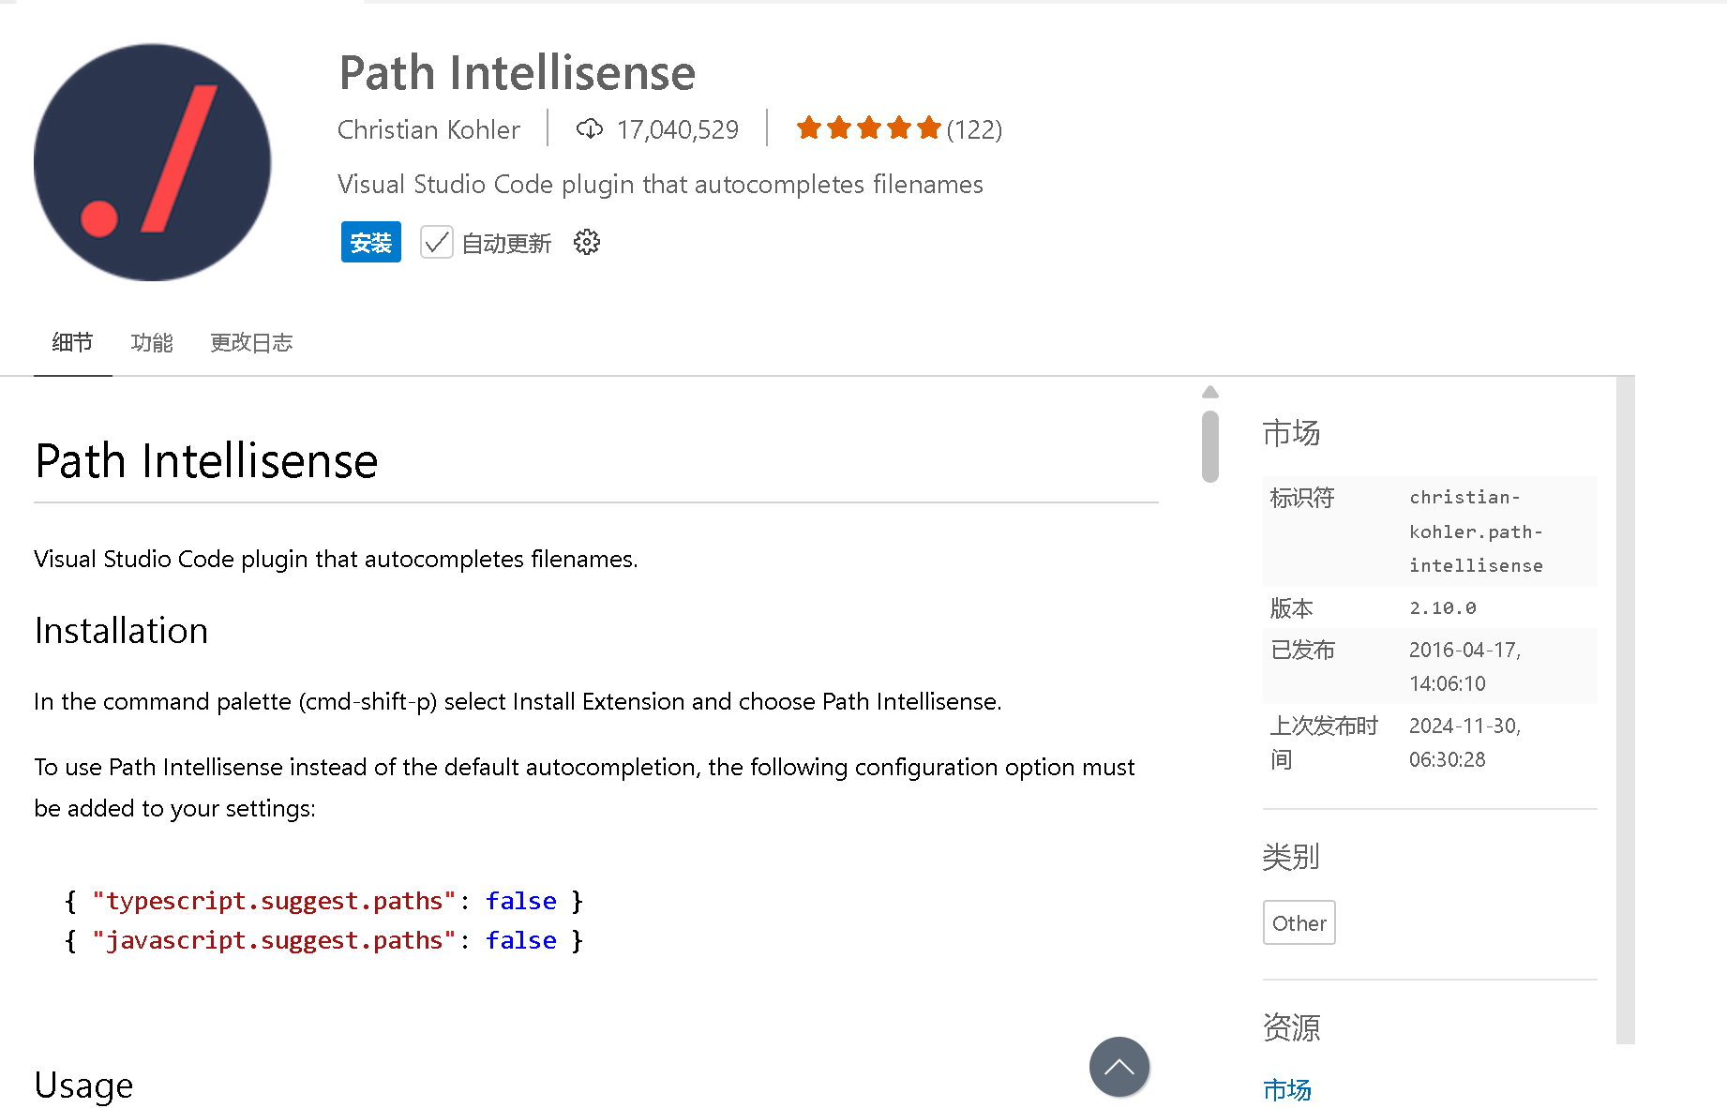Click the christian-kohler.path-intellisense identifier value

tap(1476, 532)
